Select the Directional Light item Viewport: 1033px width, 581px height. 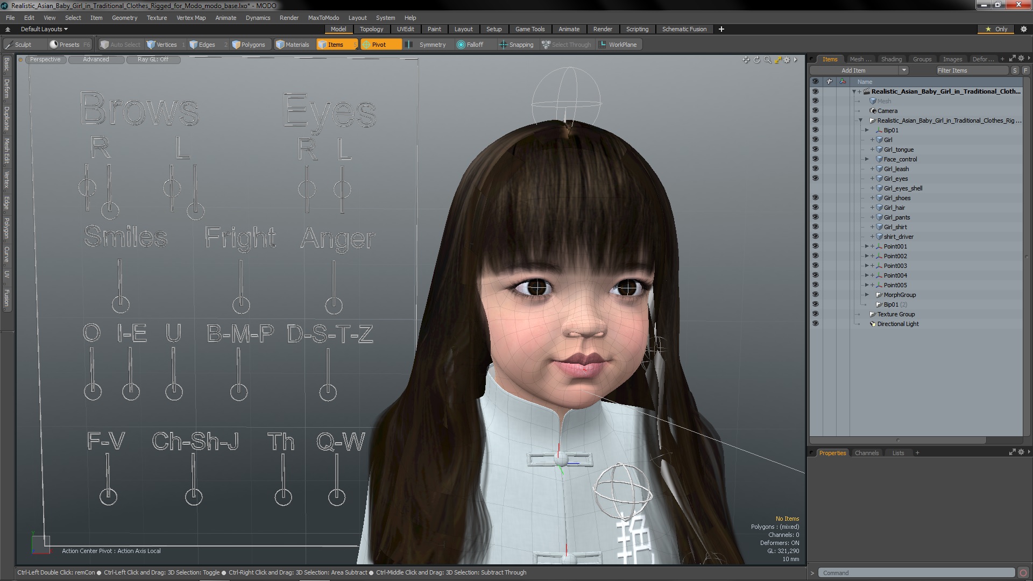click(x=898, y=324)
